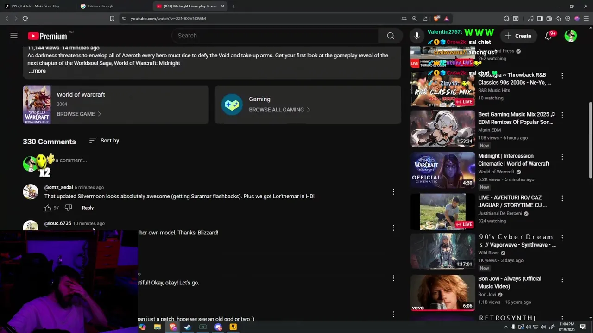Toggle the Brave sidebar panel
Screen dimensions: 593x333
pyautogui.click(x=540, y=18)
